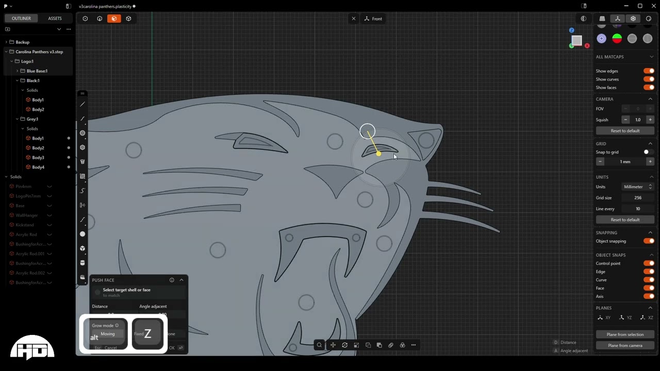Screen dimensions: 660x371
Task: Set construction plane to XY
Action: (604, 318)
